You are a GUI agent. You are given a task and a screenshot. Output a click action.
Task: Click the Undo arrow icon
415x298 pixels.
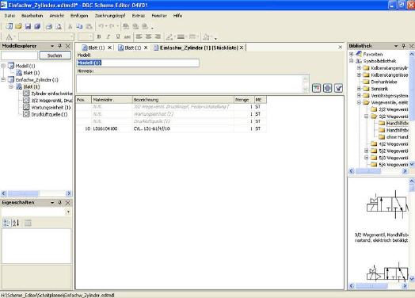tap(101, 26)
